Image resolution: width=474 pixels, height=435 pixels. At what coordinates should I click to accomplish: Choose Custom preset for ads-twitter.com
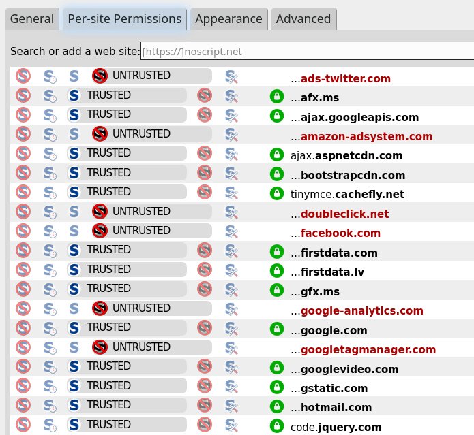[x=231, y=76]
